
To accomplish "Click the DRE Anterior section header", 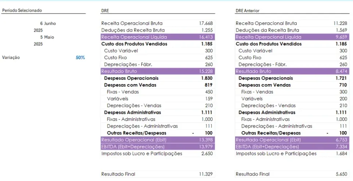I will [247, 11].
